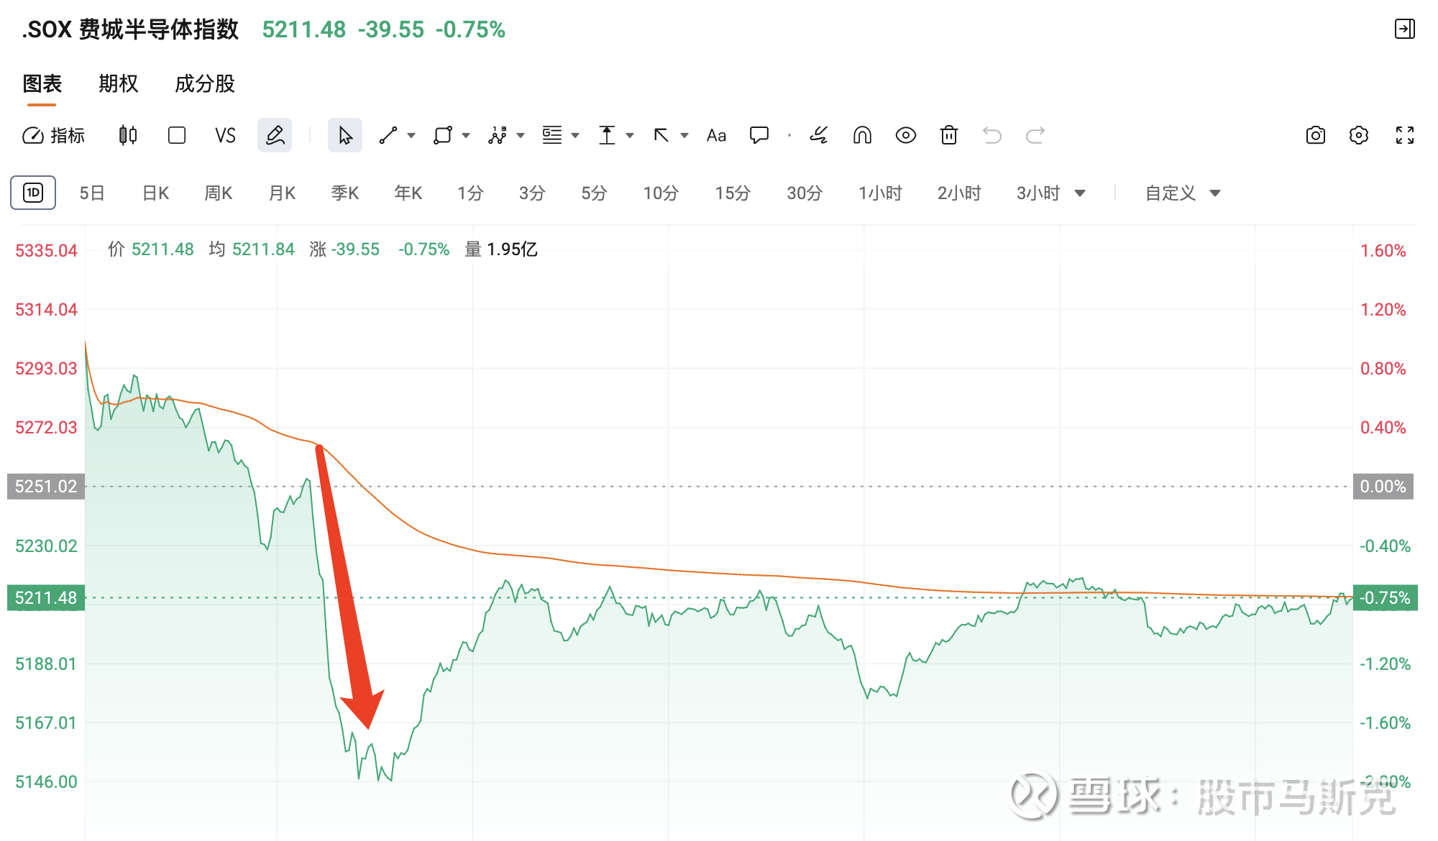Viewport: 1438px width, 841px height.
Task: Toggle drawing visibility with the eye icon
Action: [x=906, y=135]
